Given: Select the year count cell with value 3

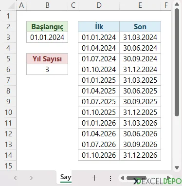Looking at the screenshot, I should click(x=47, y=69).
